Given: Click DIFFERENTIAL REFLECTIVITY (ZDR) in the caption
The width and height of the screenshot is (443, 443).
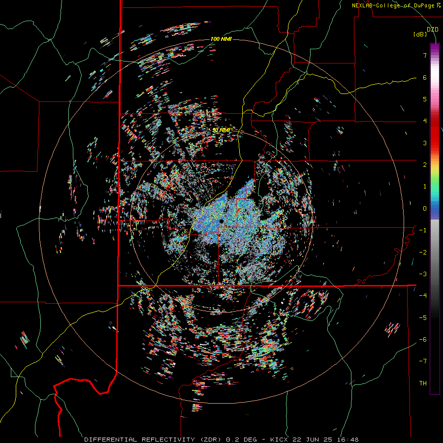Looking at the screenshot, I should (154, 440).
